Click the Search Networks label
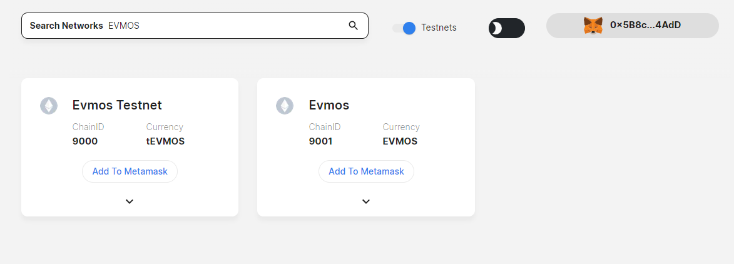The height and width of the screenshot is (264, 734). coord(66,26)
